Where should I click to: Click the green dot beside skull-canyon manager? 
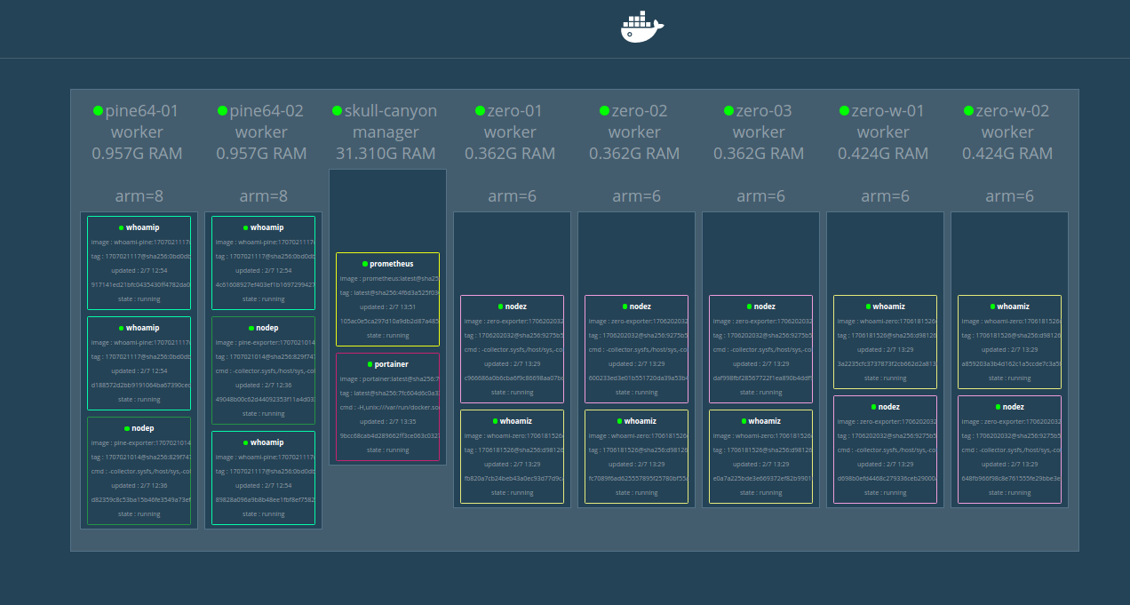tap(336, 111)
